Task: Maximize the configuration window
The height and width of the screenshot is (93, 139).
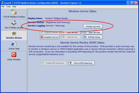Action: (x=132, y=3)
